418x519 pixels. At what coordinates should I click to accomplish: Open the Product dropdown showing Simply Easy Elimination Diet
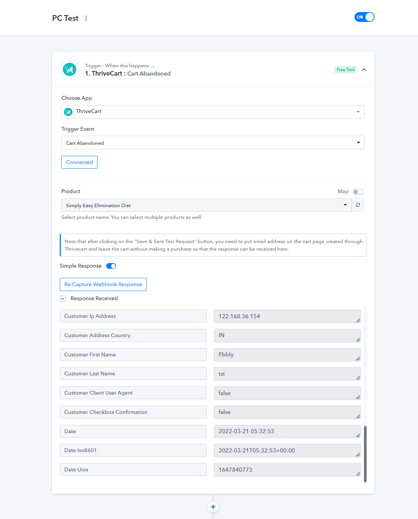click(206, 205)
